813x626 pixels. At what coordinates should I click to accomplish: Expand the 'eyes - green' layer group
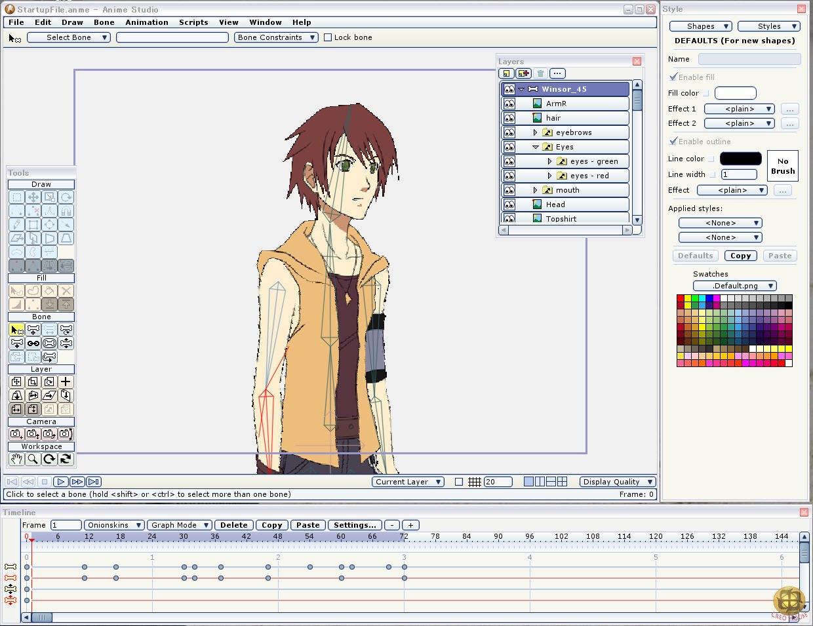(x=549, y=161)
